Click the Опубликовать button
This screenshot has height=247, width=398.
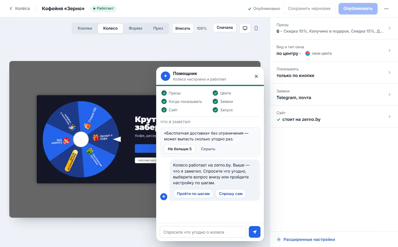coord(358,9)
